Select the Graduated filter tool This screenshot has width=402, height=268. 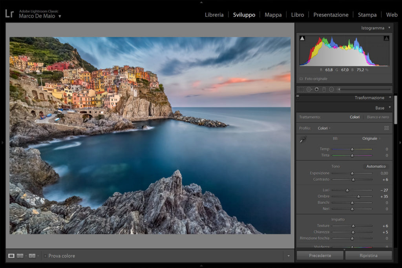324,89
